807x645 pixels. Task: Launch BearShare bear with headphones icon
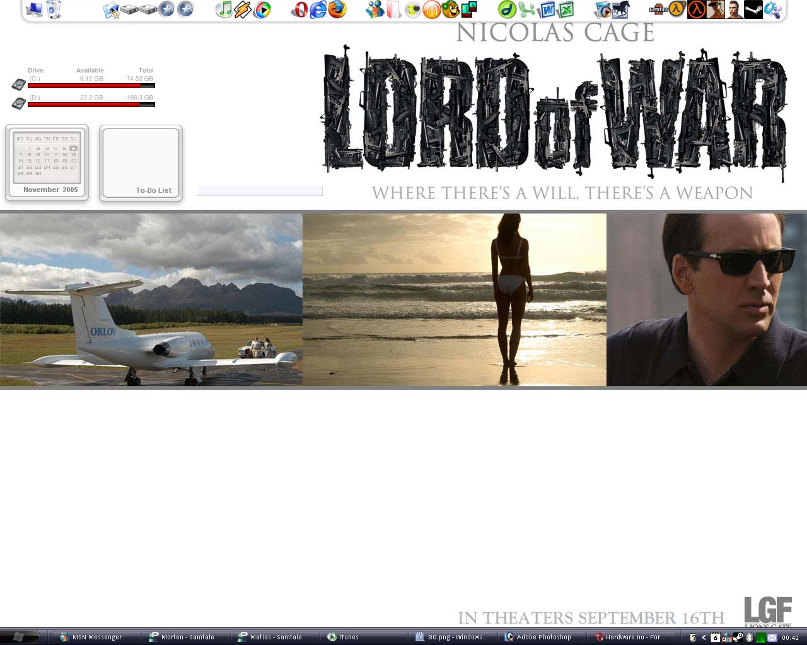(450, 9)
